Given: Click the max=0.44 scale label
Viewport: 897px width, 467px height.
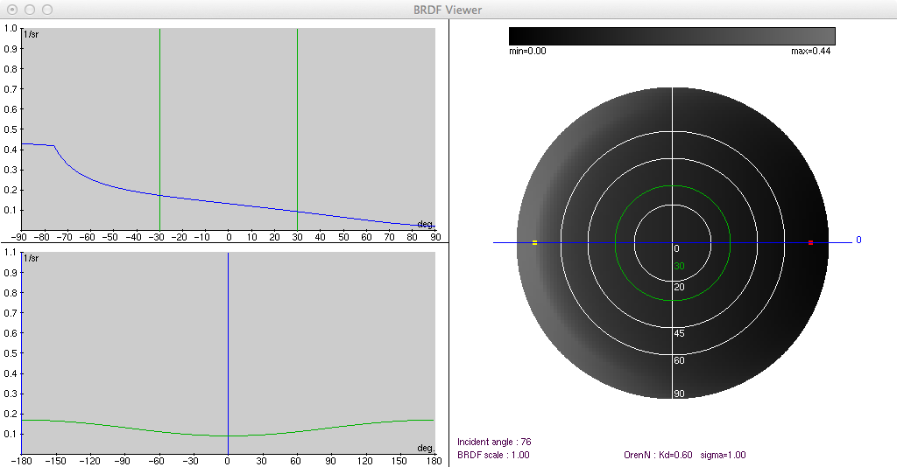Looking at the screenshot, I should [810, 52].
